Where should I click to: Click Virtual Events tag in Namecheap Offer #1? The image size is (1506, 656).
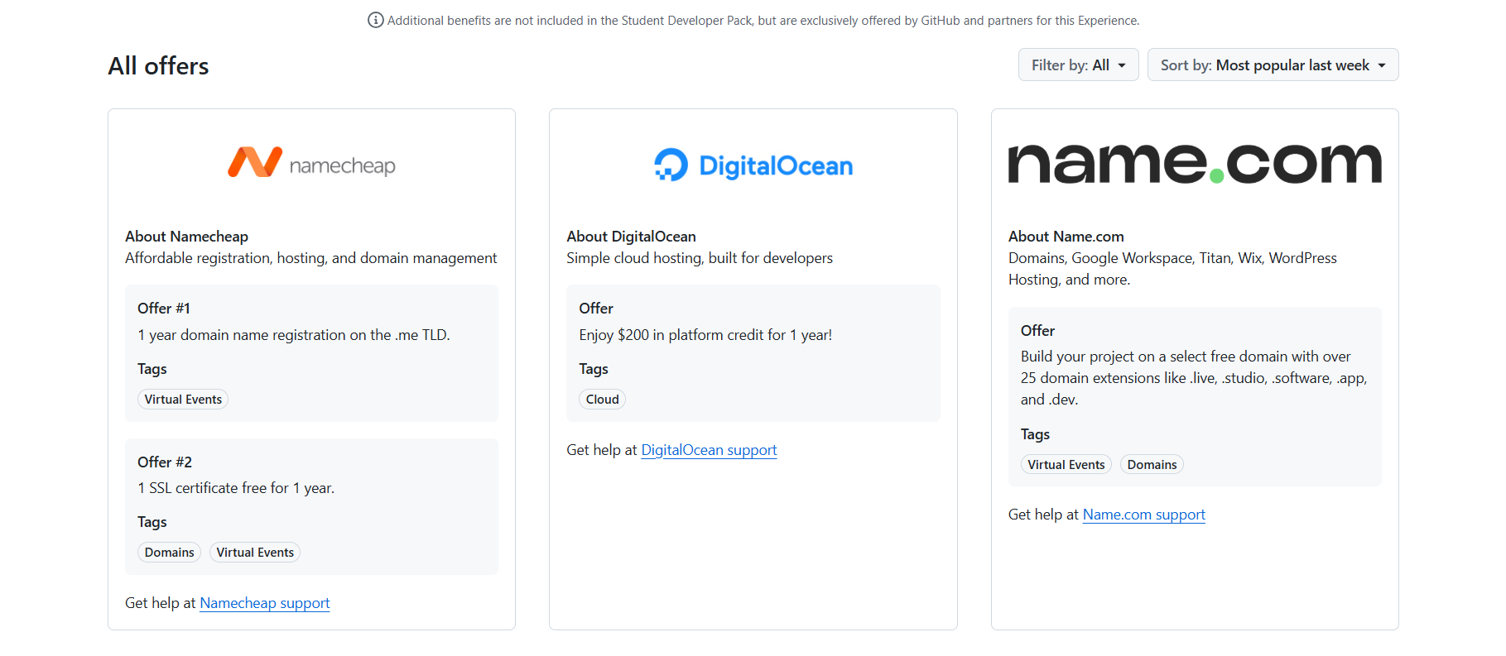(183, 400)
